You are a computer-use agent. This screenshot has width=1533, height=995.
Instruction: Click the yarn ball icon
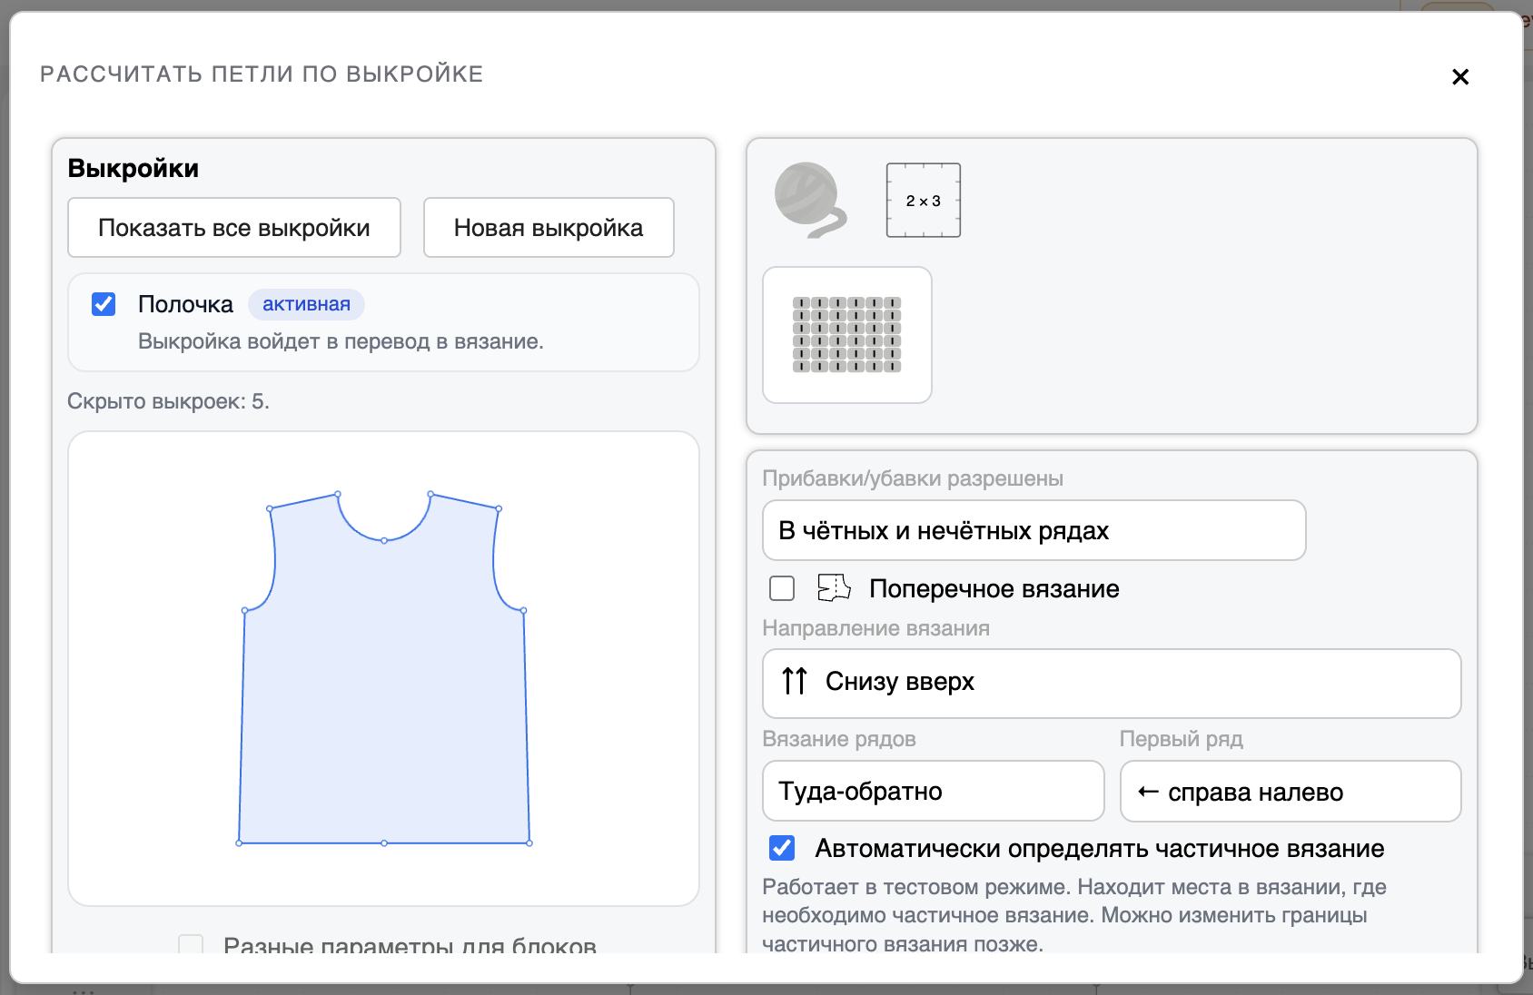(x=810, y=200)
